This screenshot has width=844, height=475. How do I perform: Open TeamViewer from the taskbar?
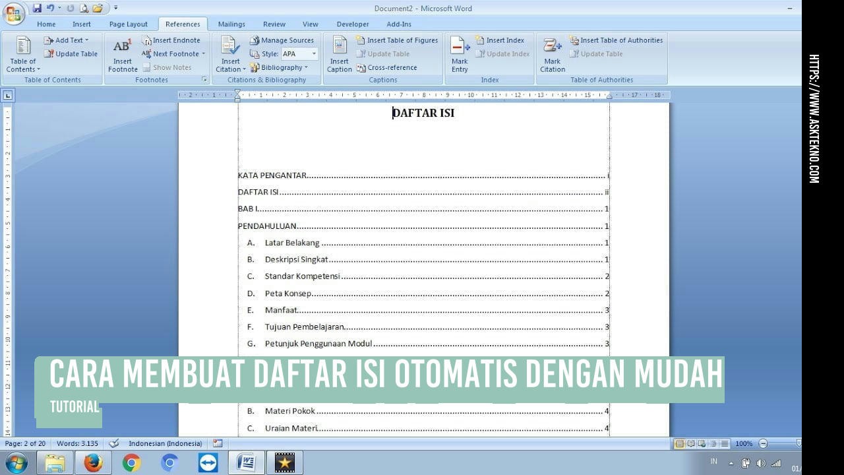tap(208, 462)
